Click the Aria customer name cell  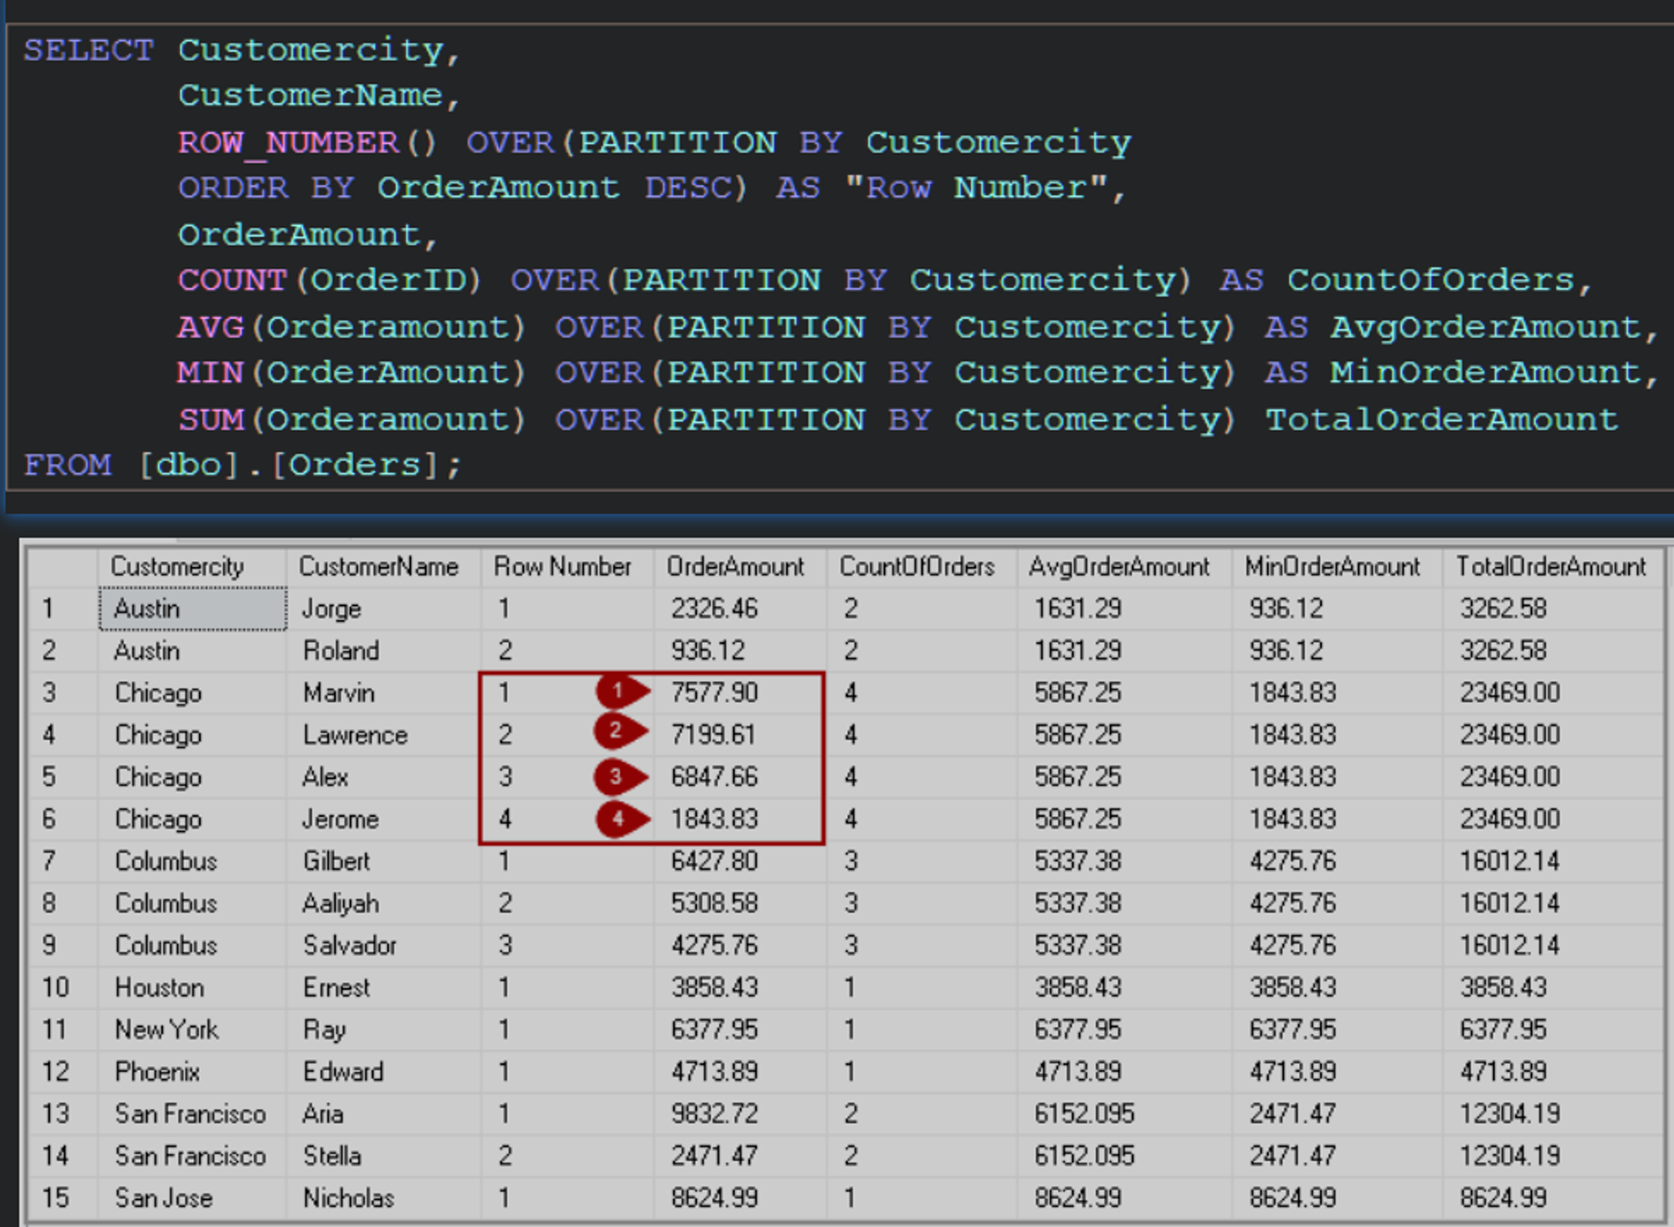(x=383, y=1114)
